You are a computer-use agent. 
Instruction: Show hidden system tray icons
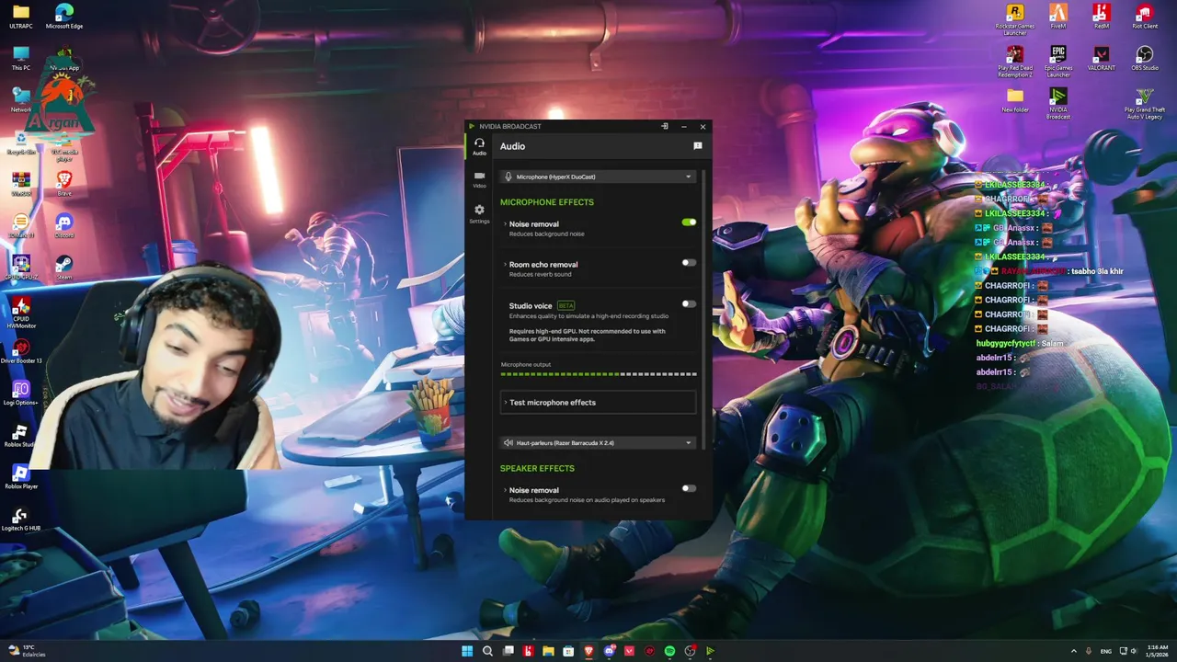coord(1074,651)
